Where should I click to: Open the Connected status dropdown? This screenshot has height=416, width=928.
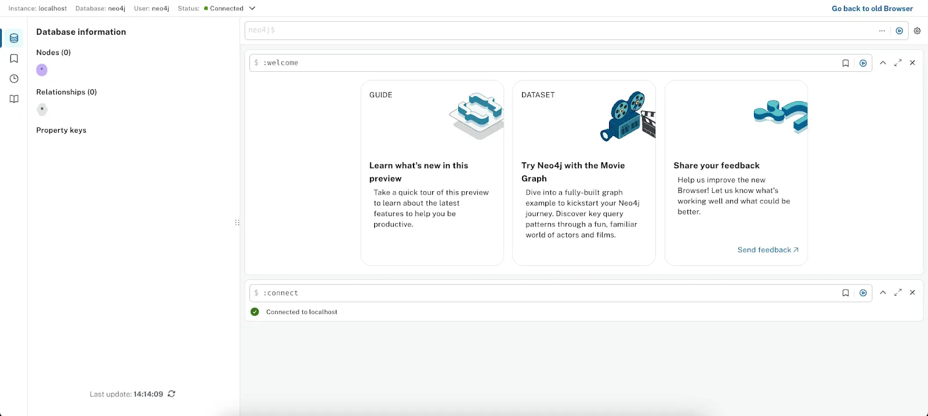click(x=230, y=8)
